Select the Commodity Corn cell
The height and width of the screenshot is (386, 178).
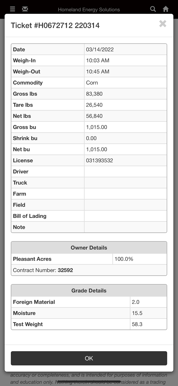92,83
